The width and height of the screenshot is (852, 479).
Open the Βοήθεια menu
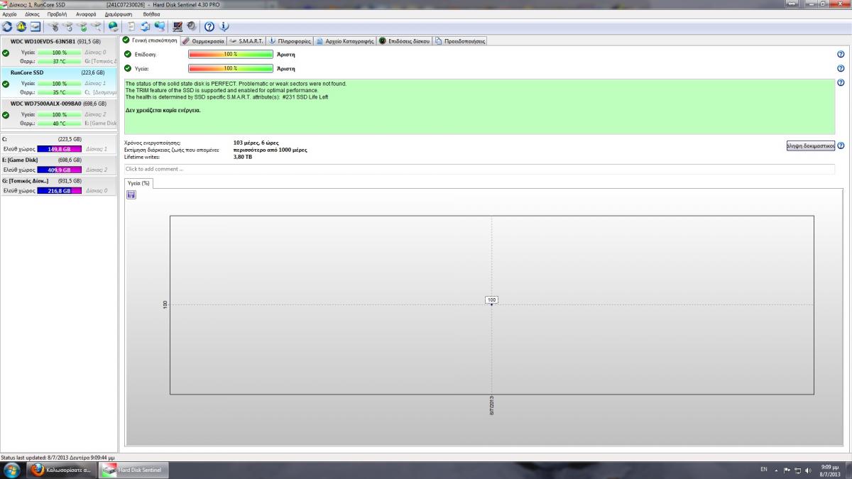(151, 14)
